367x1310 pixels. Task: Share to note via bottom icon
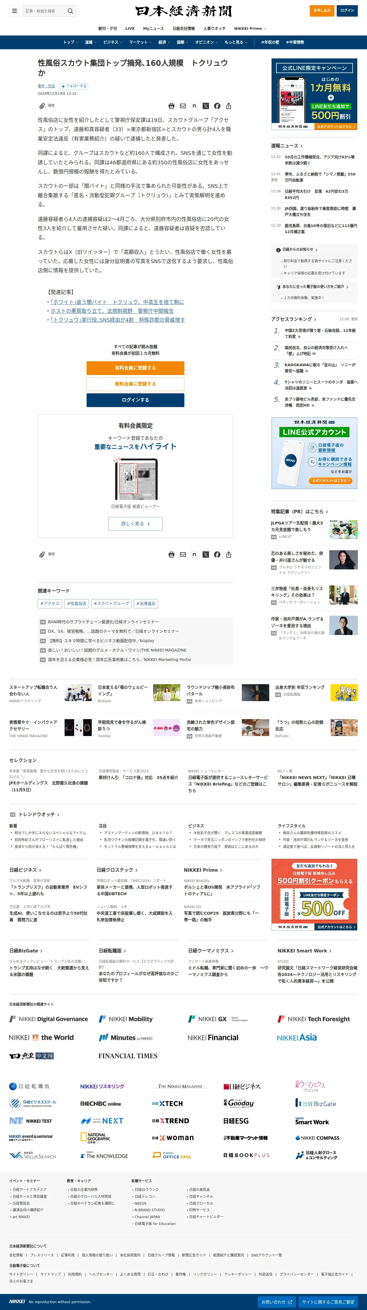(x=194, y=554)
